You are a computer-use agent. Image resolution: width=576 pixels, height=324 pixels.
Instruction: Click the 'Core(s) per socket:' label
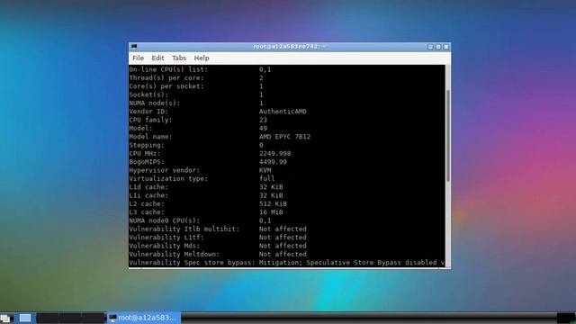click(x=166, y=86)
